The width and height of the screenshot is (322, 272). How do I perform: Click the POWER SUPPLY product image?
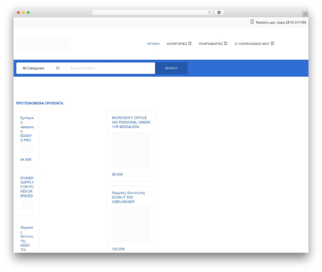27,206
